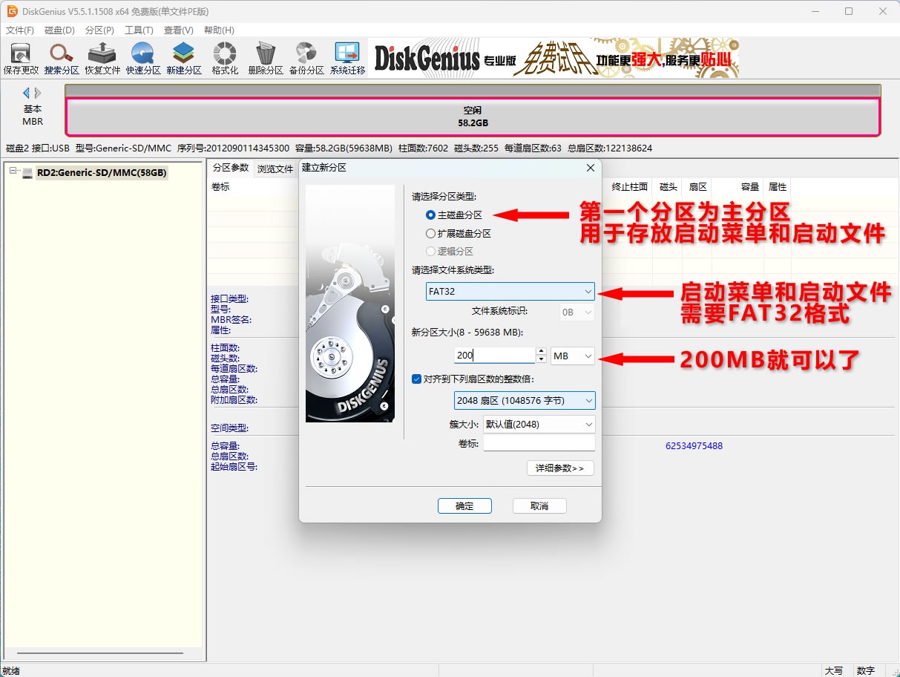The height and width of the screenshot is (677, 900).
Task: Click the horizontal scrollbar in the disk tree panel
Action: [x=99, y=653]
